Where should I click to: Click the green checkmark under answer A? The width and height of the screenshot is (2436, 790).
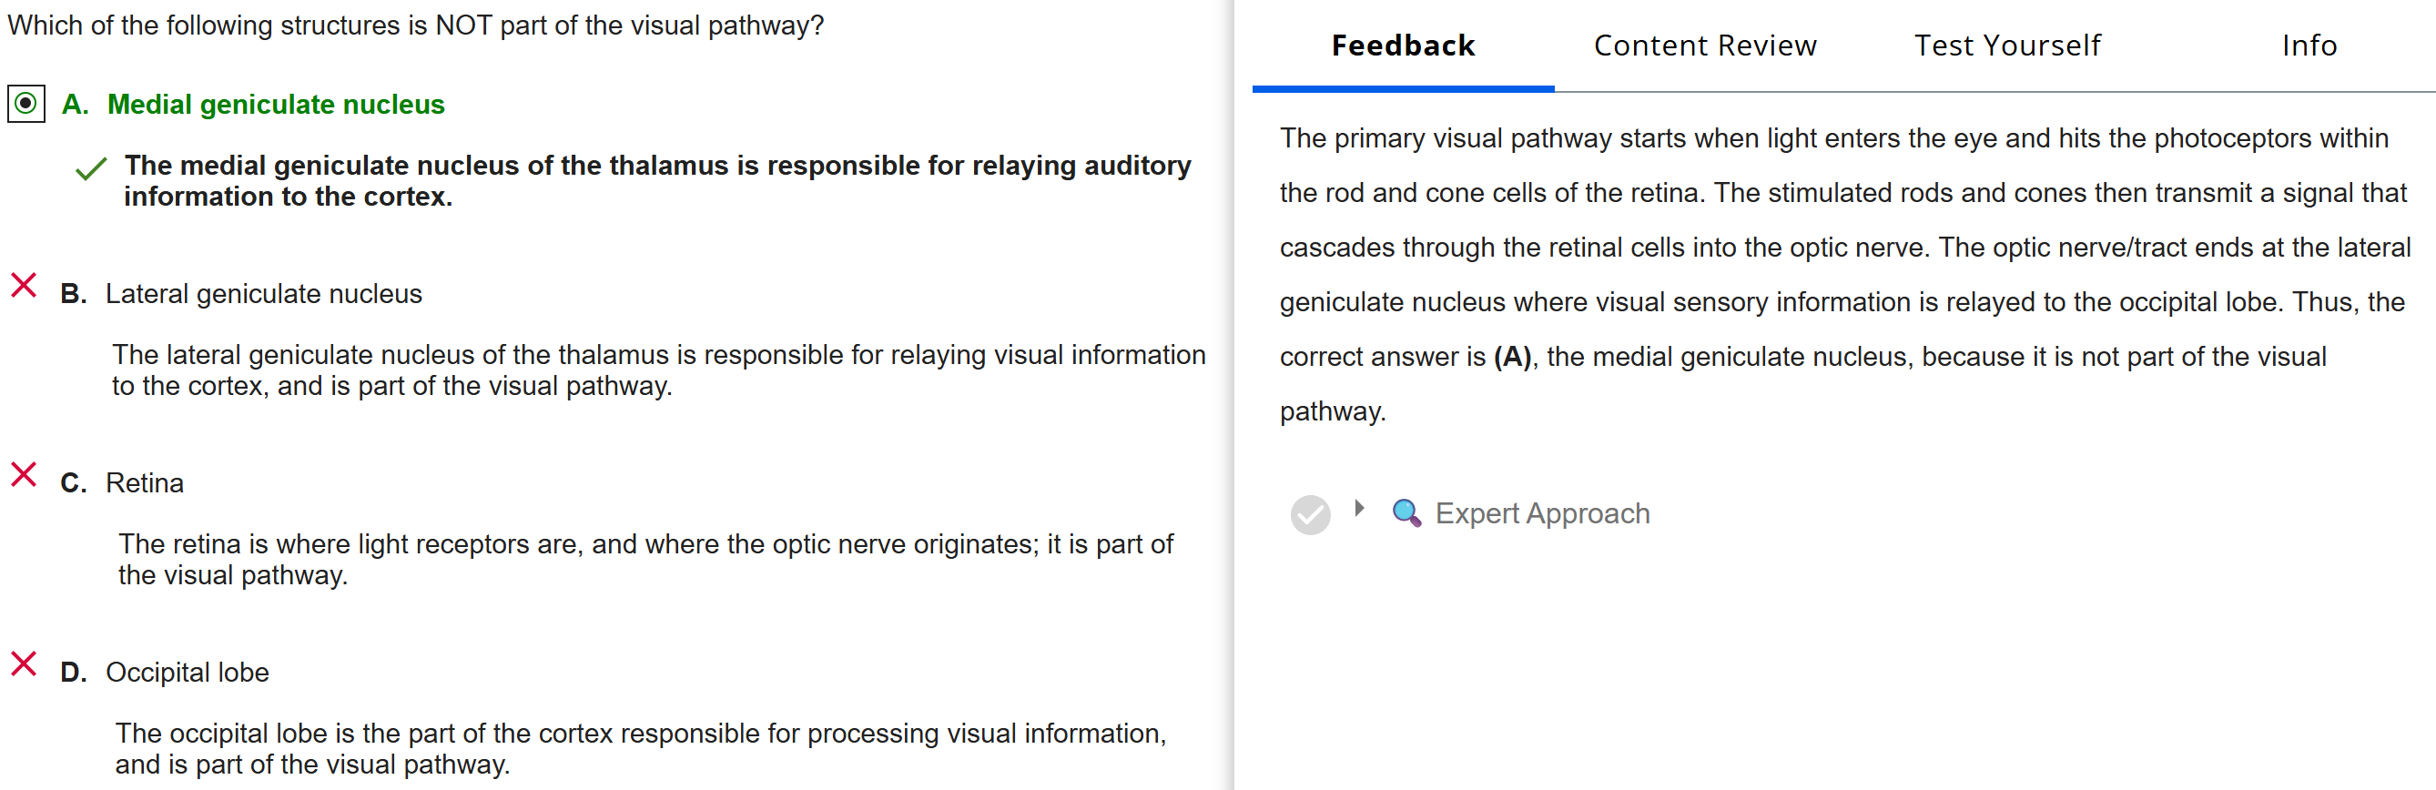pos(91,169)
